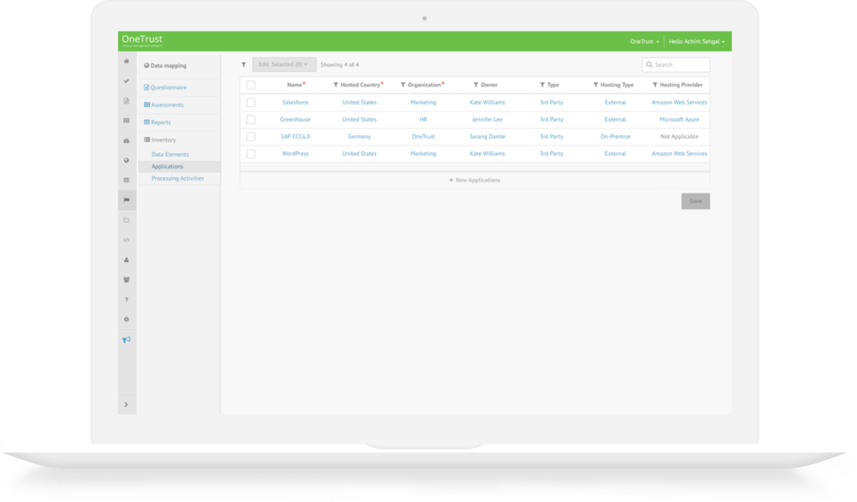This screenshot has height=502, width=857.
Task: Click the globe icon in the sidebar
Action: pos(126,160)
